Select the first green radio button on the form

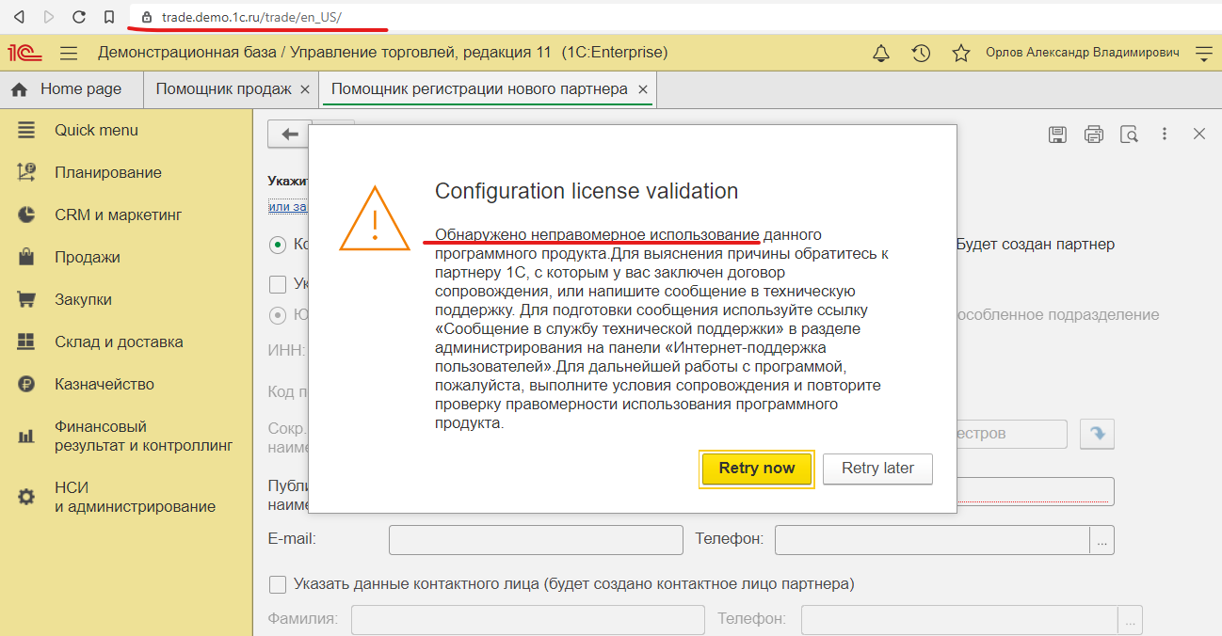point(278,245)
